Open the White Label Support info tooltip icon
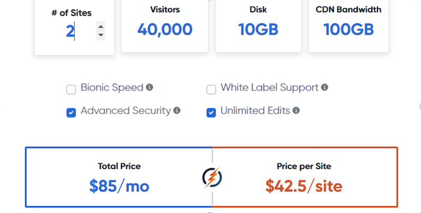421x213 pixels. pos(325,87)
